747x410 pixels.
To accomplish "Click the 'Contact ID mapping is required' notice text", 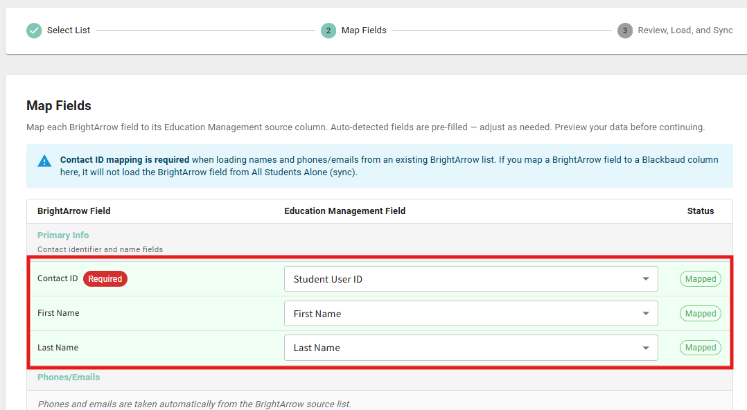I will point(124,160).
